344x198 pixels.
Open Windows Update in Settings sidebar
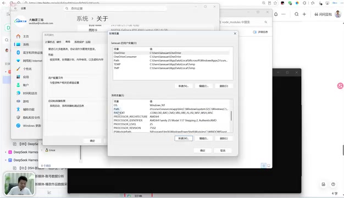click(x=29, y=125)
